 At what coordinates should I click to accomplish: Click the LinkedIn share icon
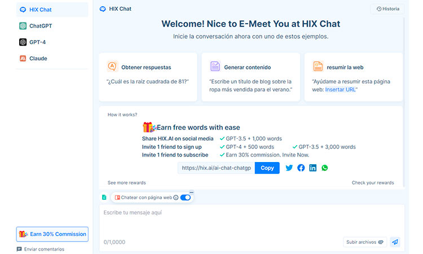point(313,168)
